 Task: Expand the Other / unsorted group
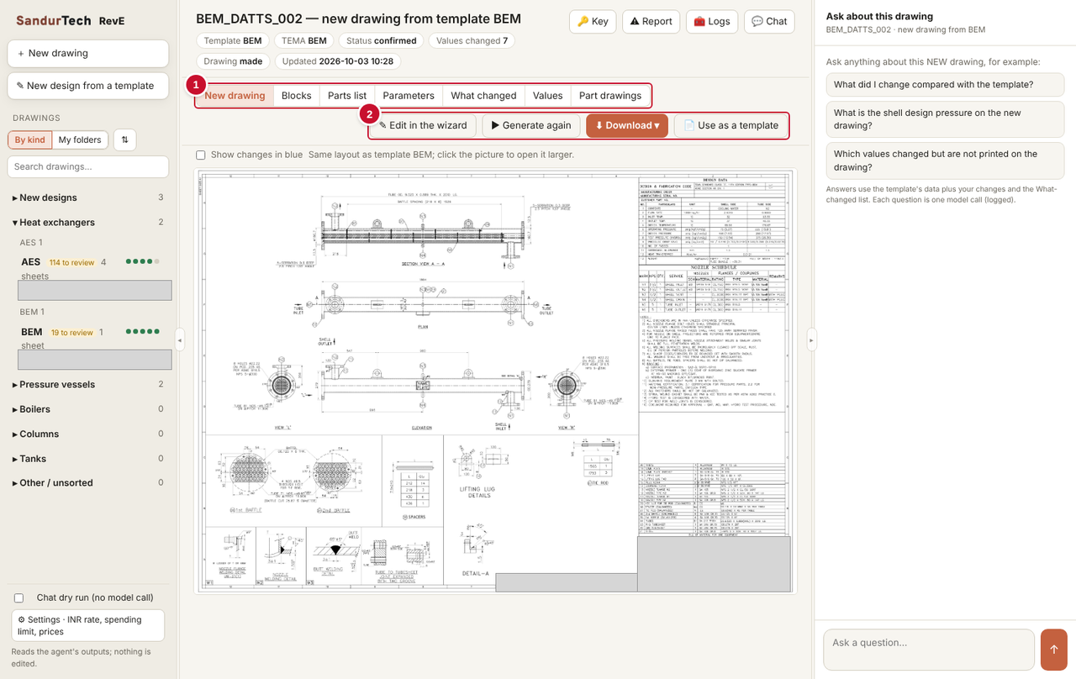pyautogui.click(x=88, y=482)
